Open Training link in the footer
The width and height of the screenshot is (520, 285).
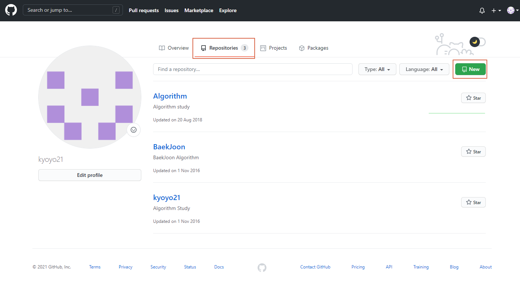tap(421, 267)
